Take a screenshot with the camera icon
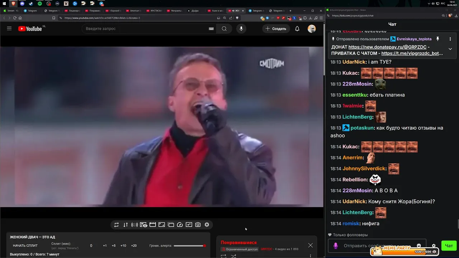459x258 pixels. click(198, 225)
